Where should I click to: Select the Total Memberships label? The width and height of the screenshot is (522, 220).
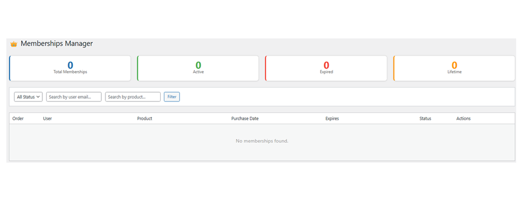pyautogui.click(x=70, y=72)
